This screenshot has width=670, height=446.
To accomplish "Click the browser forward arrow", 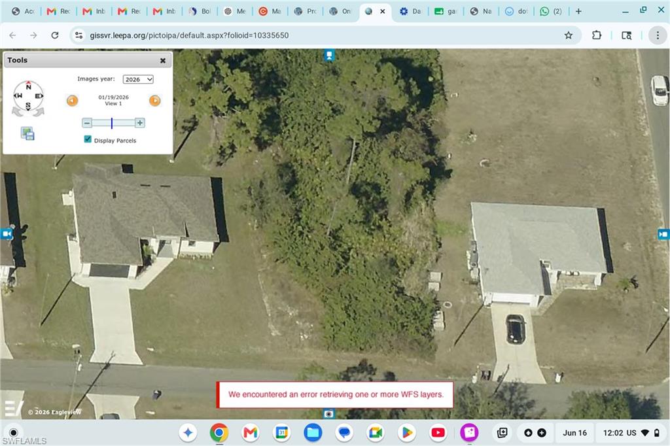I will pyautogui.click(x=33, y=35).
